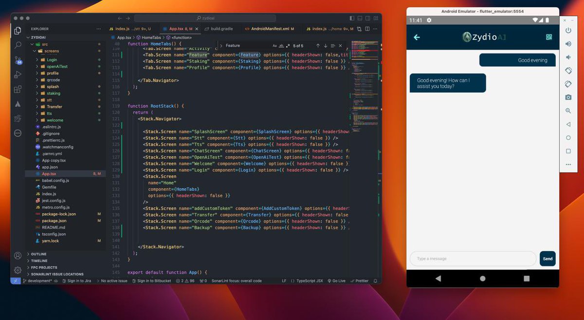This screenshot has height=320, width=584.
Task: Toggle Match Whole Word in find widget
Action: point(281,46)
